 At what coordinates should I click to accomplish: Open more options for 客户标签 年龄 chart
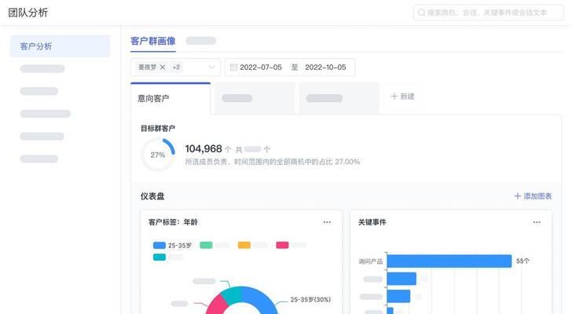pos(327,222)
